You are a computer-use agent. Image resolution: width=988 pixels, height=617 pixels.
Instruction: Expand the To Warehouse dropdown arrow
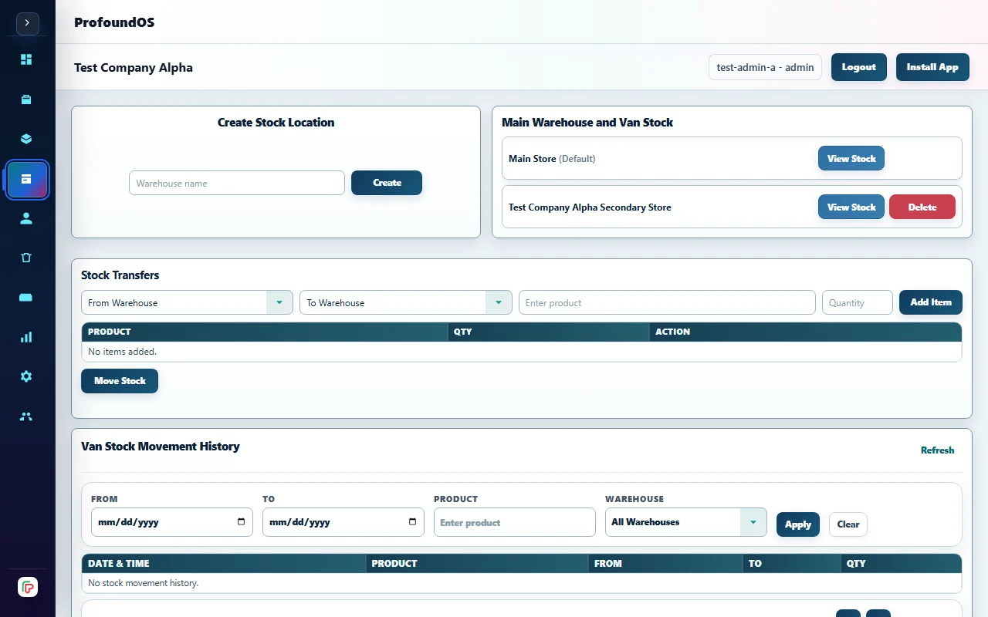[x=499, y=302]
